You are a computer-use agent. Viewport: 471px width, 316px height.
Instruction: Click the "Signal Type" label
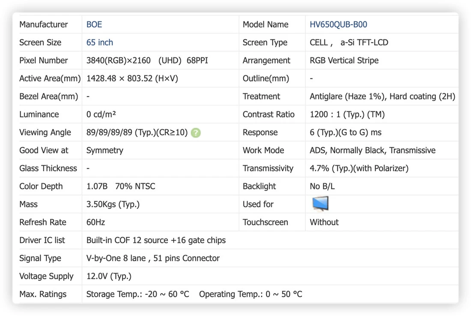click(40, 258)
